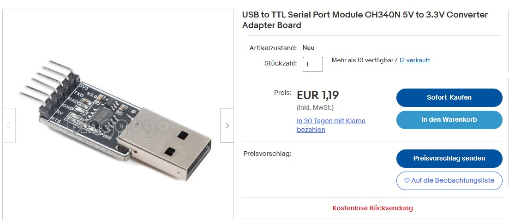
Task: Click the Artikelzustand label
Action: [x=273, y=48]
